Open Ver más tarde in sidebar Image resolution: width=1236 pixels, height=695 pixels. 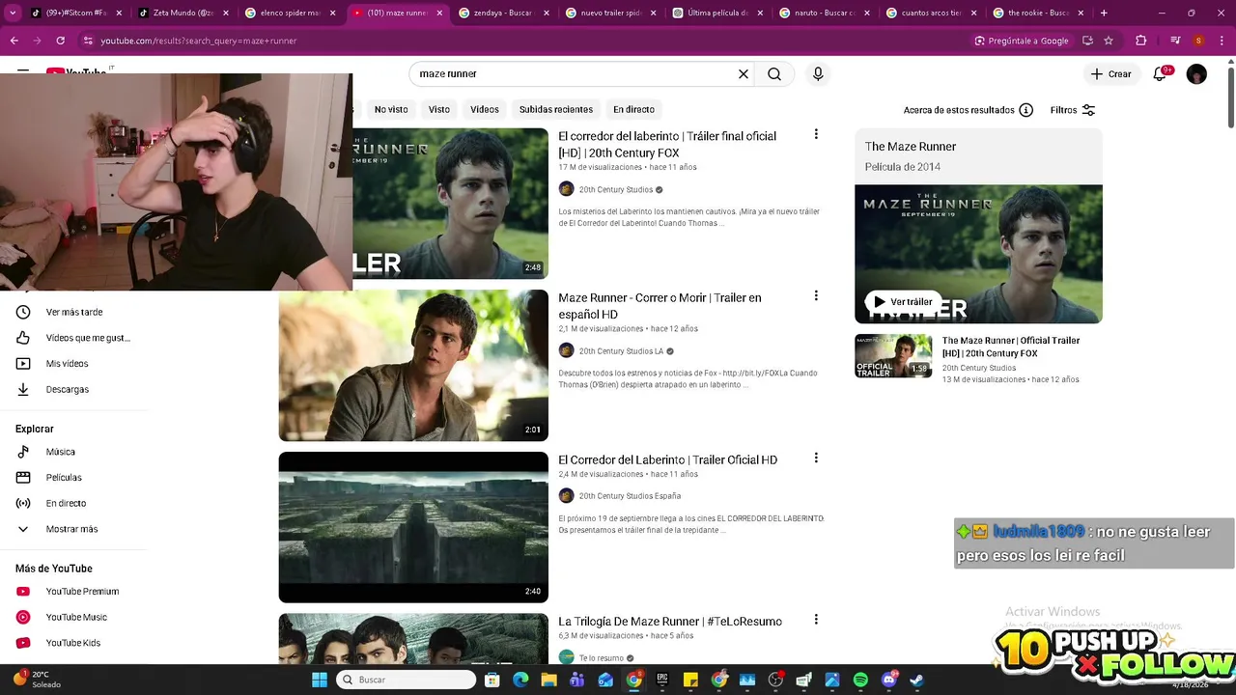tap(73, 312)
